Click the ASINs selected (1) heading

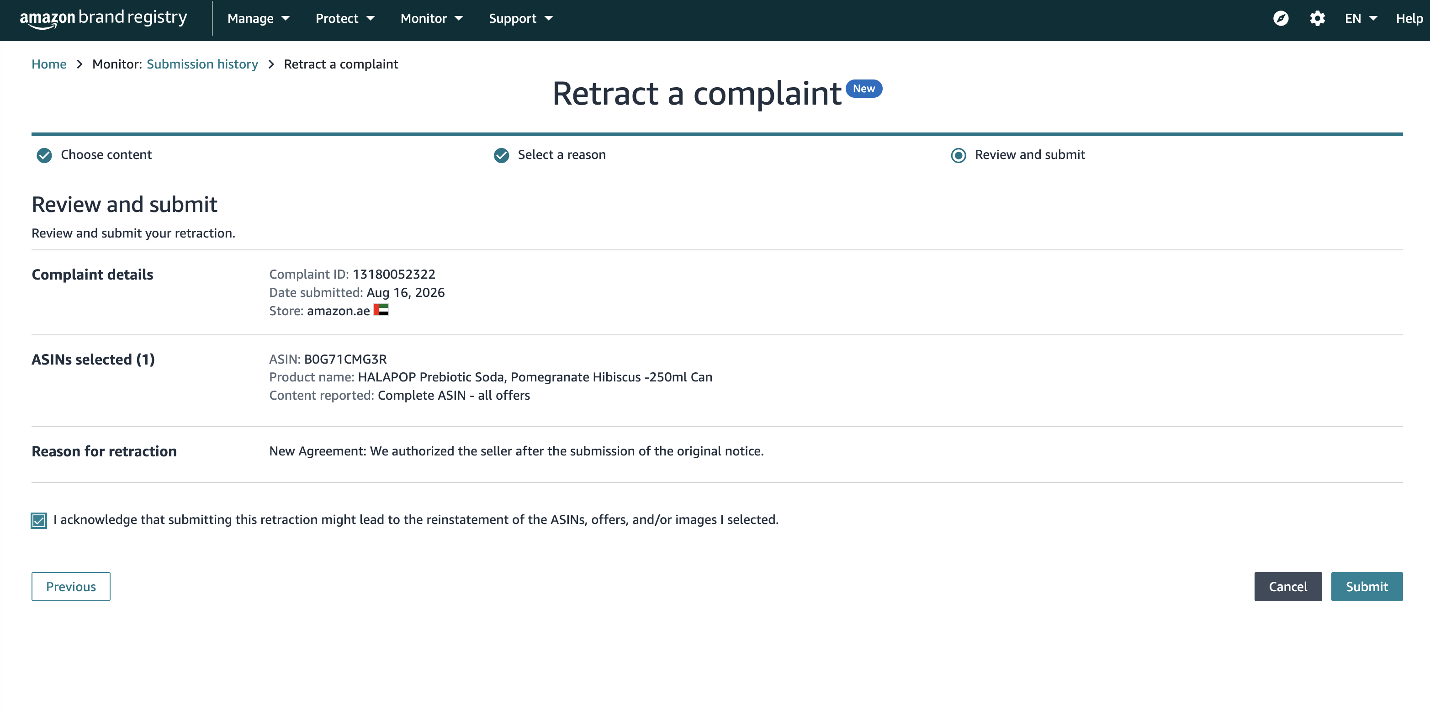93,359
